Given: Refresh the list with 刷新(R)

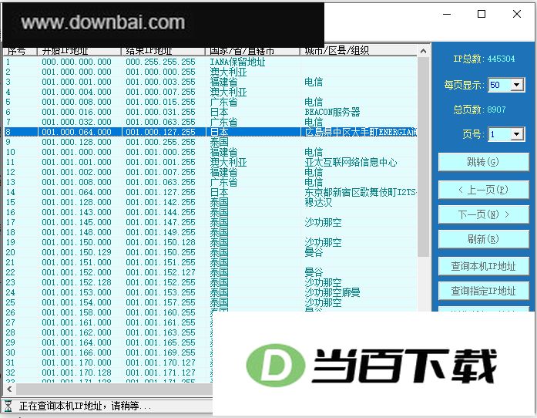Looking at the screenshot, I should tap(483, 239).
